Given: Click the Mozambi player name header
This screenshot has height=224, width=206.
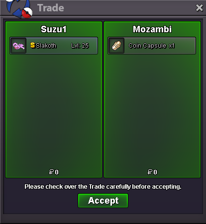Looking at the screenshot, I should (152, 29).
